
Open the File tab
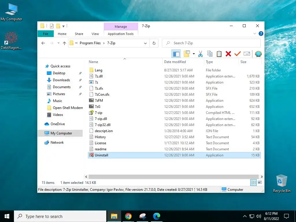46,34
